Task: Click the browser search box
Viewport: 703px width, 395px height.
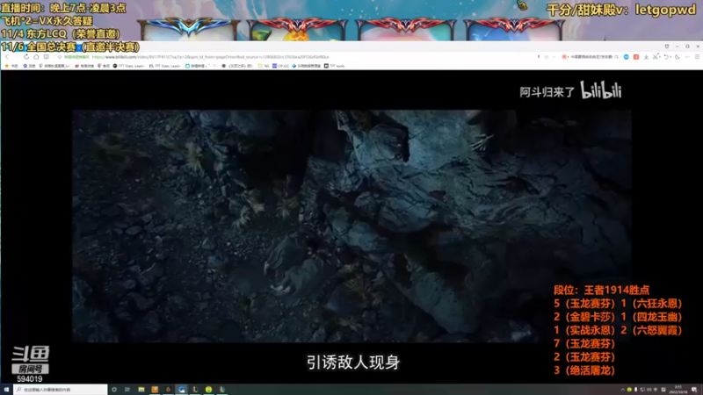Action: tap(591, 57)
